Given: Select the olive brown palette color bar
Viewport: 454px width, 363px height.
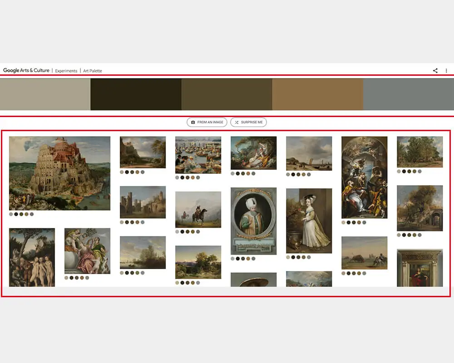Looking at the screenshot, I should point(227,94).
